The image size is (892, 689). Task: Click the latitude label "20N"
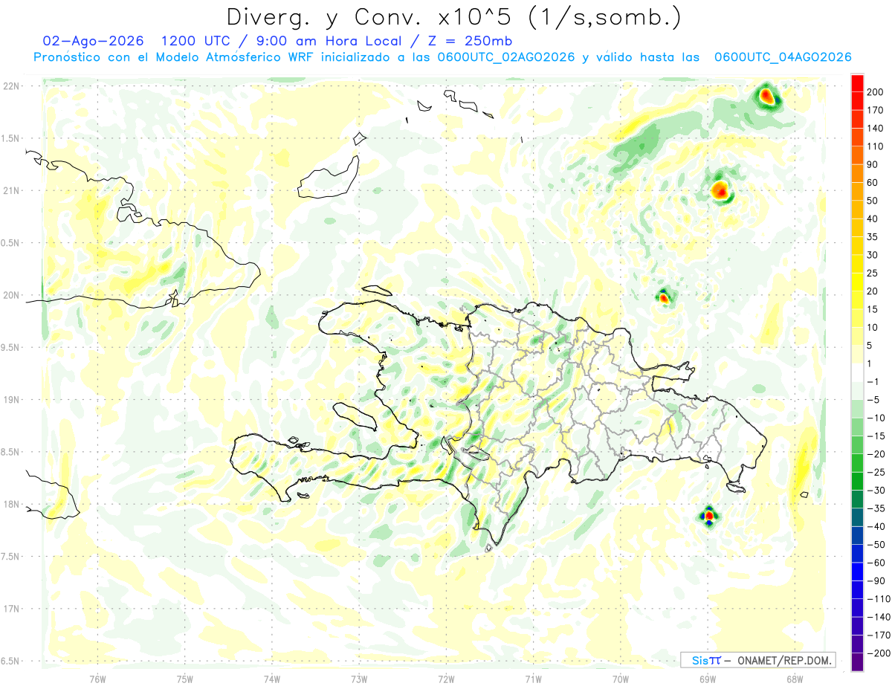coord(11,295)
